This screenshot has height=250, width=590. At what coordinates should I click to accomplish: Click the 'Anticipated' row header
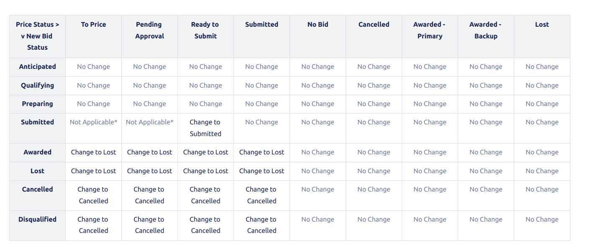tap(37, 67)
